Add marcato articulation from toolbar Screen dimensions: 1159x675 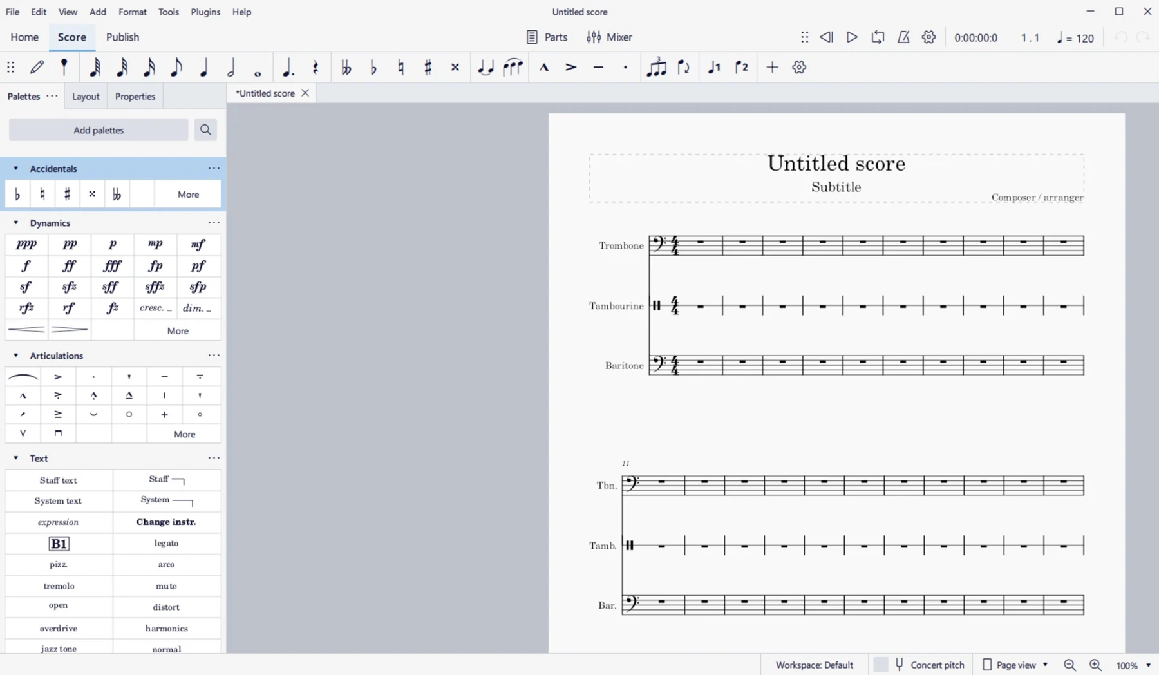point(544,67)
